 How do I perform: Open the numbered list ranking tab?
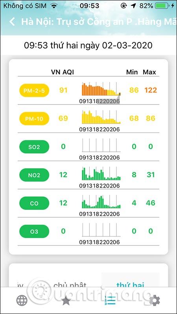110,300
